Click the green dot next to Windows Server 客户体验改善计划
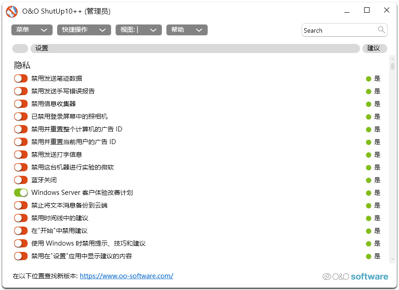The image size is (399, 290). (368, 193)
